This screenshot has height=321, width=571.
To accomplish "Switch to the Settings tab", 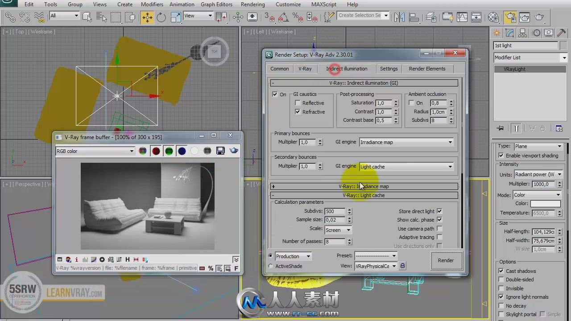I will point(389,69).
